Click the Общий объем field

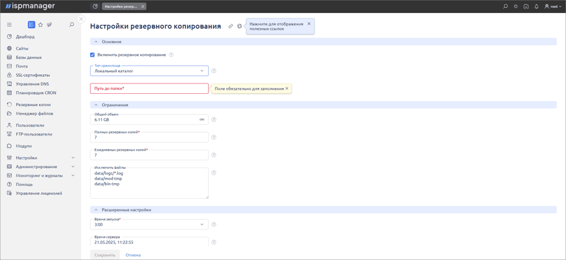coord(149,119)
